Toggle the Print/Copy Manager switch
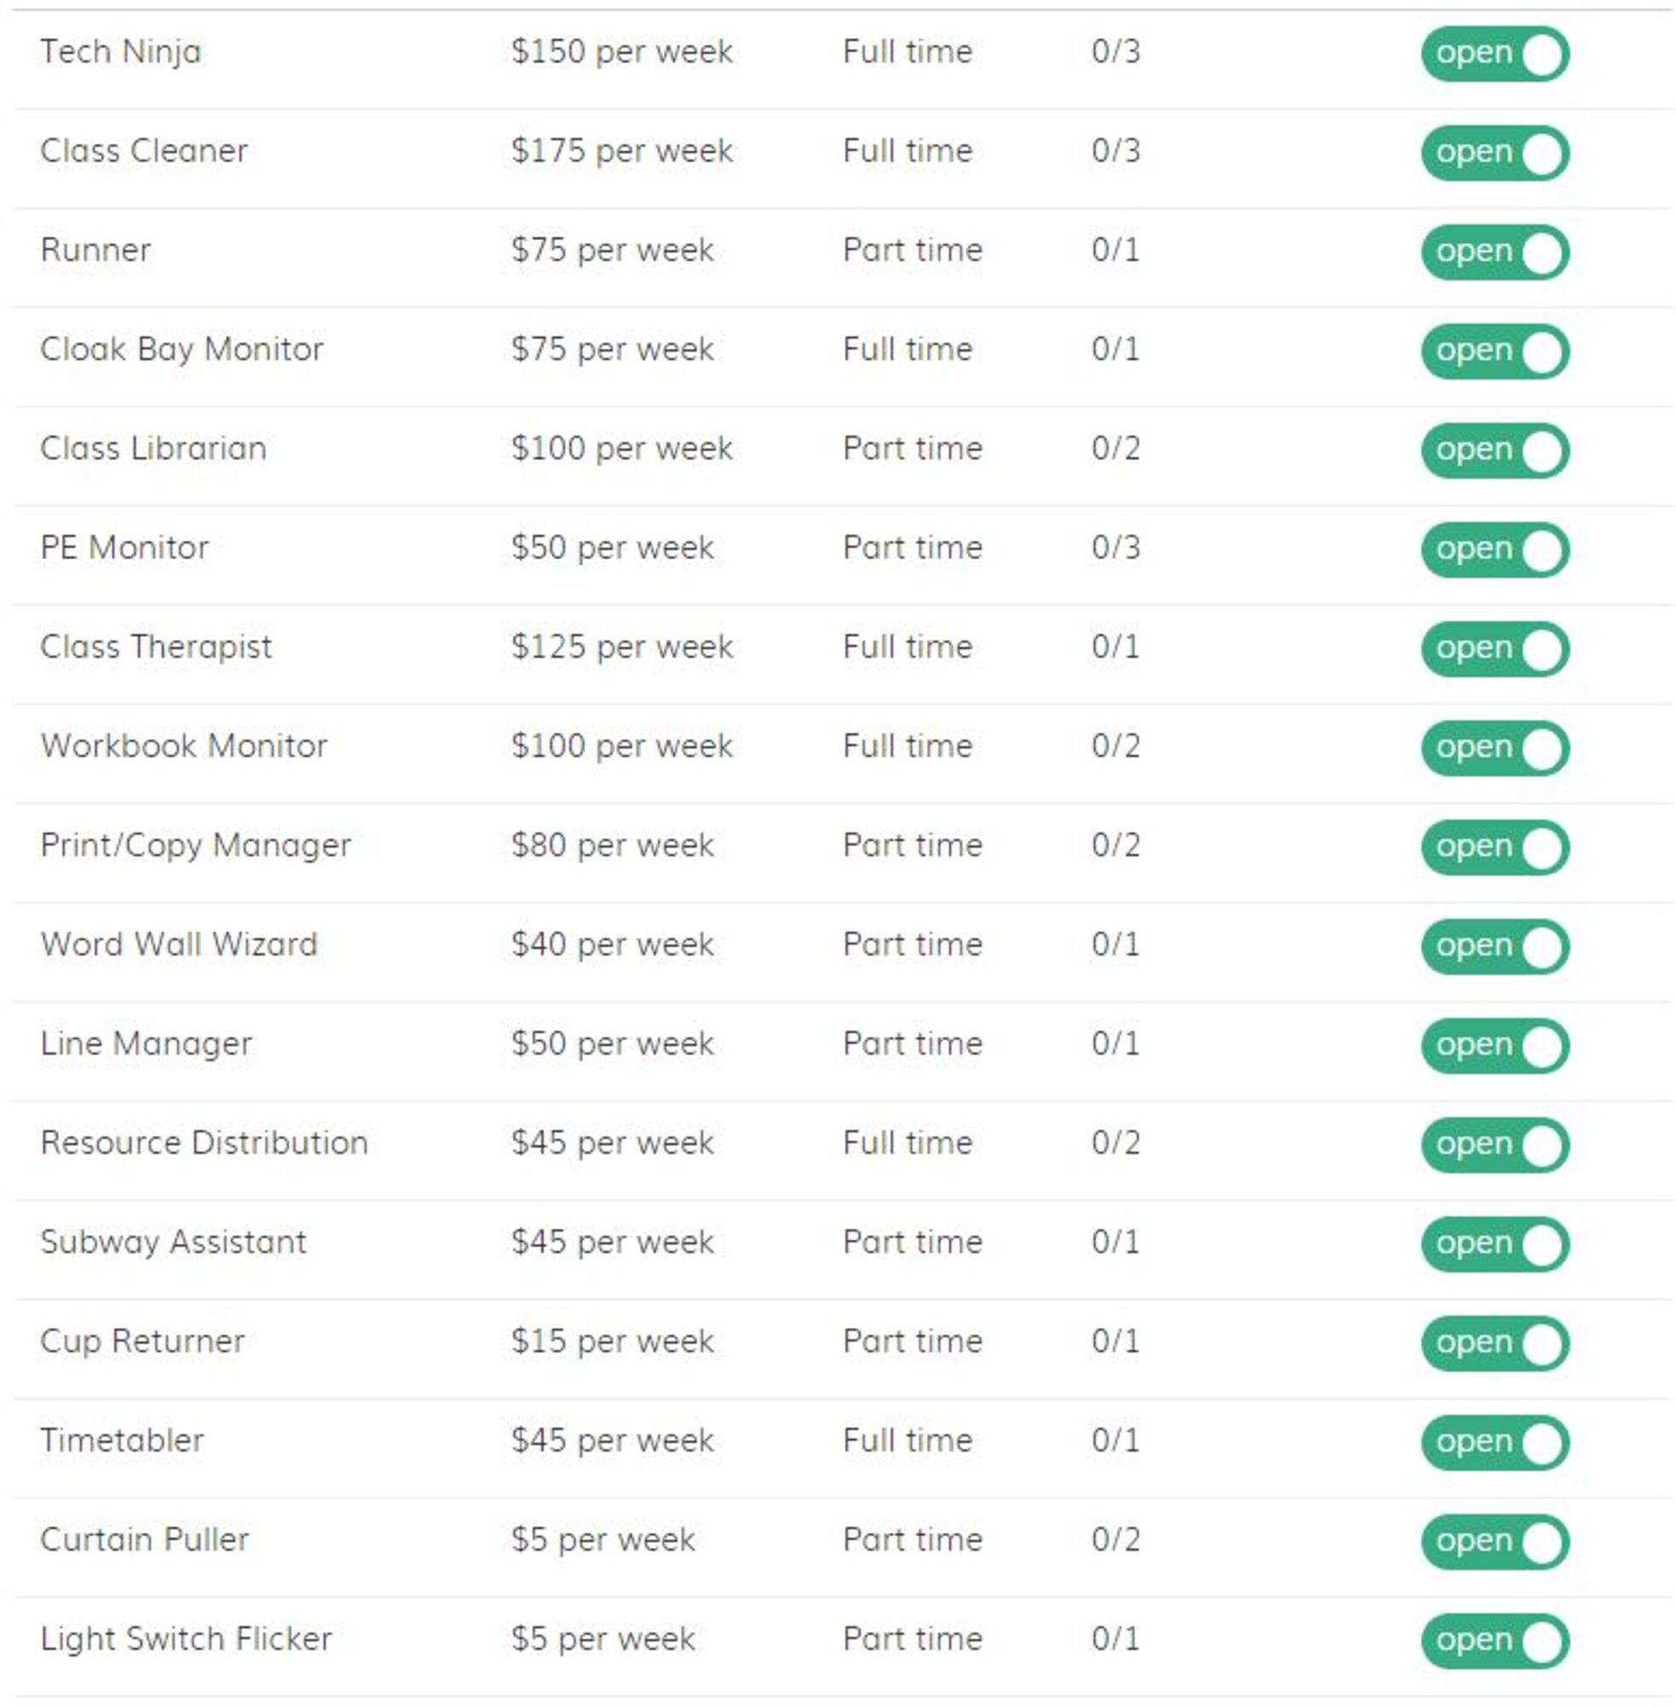Viewport: 1676px width, 1706px height. (x=1494, y=846)
